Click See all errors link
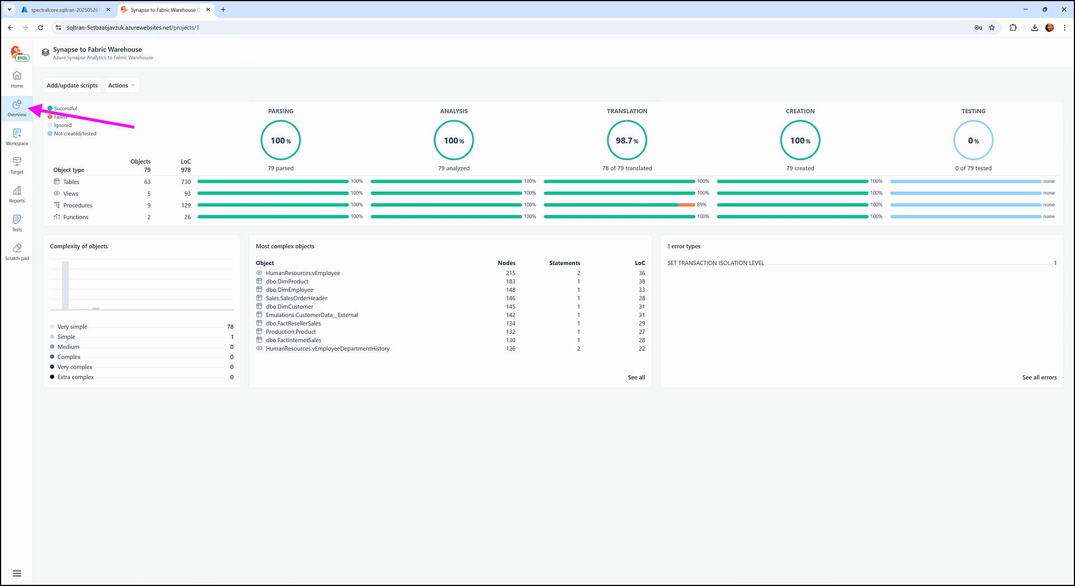Viewport: 1075px width, 586px height. point(1039,377)
